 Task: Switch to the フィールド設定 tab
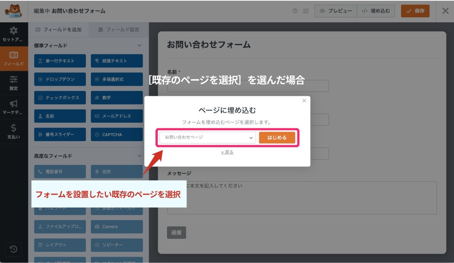pyautogui.click(x=118, y=30)
